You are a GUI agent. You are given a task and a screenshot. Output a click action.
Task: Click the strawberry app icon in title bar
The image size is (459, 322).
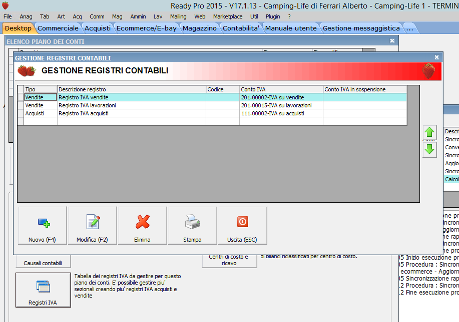point(6,5)
